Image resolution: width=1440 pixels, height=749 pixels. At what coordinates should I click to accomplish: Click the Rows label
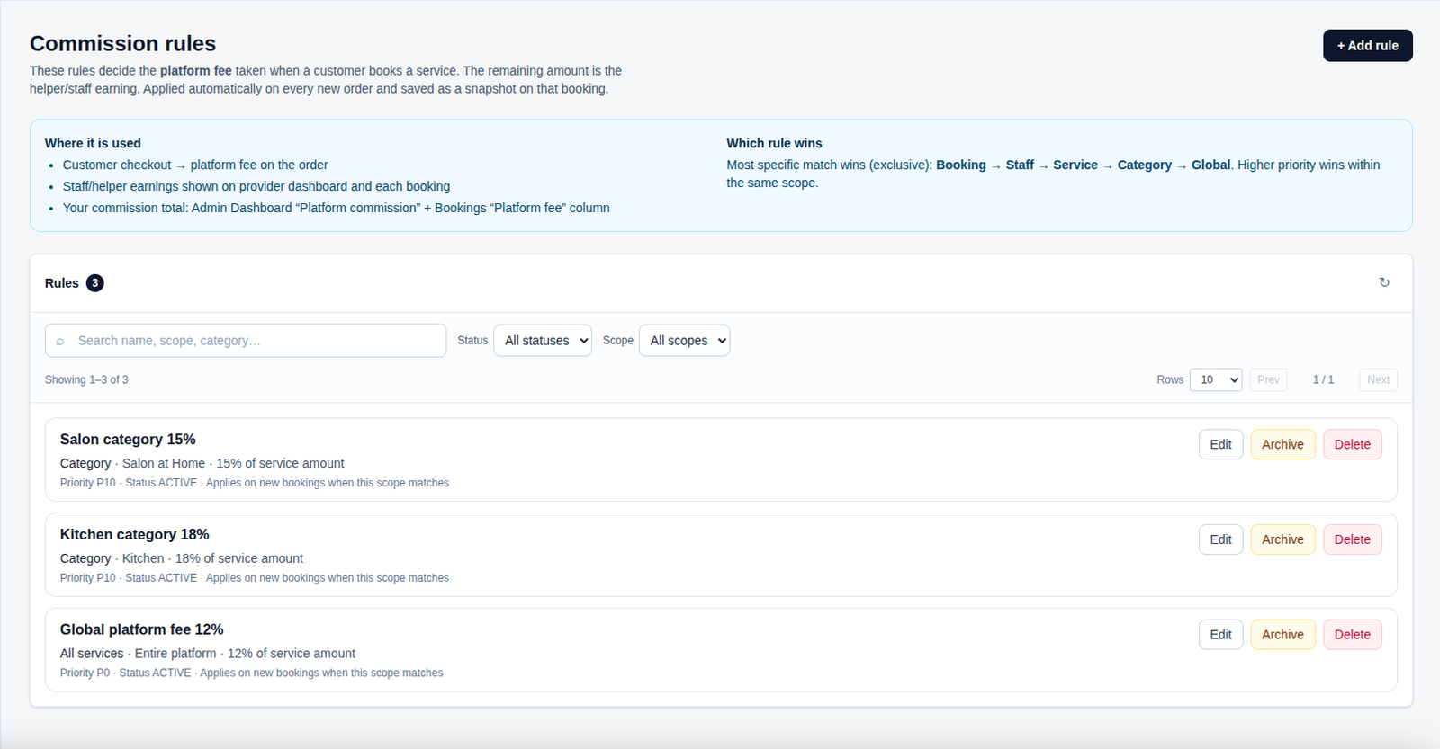pyautogui.click(x=1170, y=379)
